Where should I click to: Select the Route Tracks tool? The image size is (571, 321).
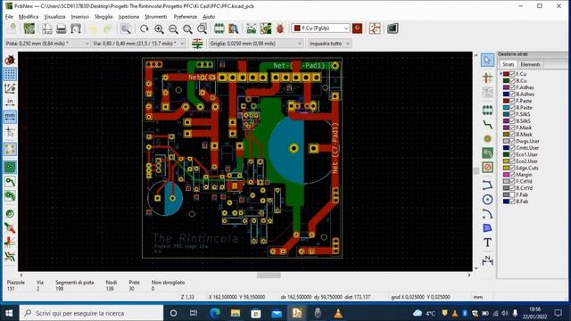(488, 125)
